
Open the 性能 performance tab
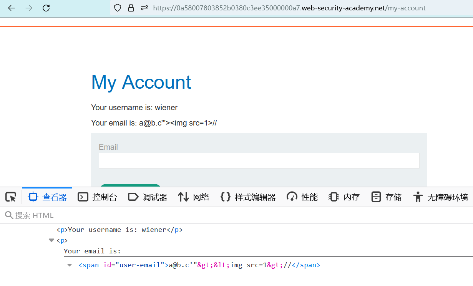pyautogui.click(x=302, y=197)
